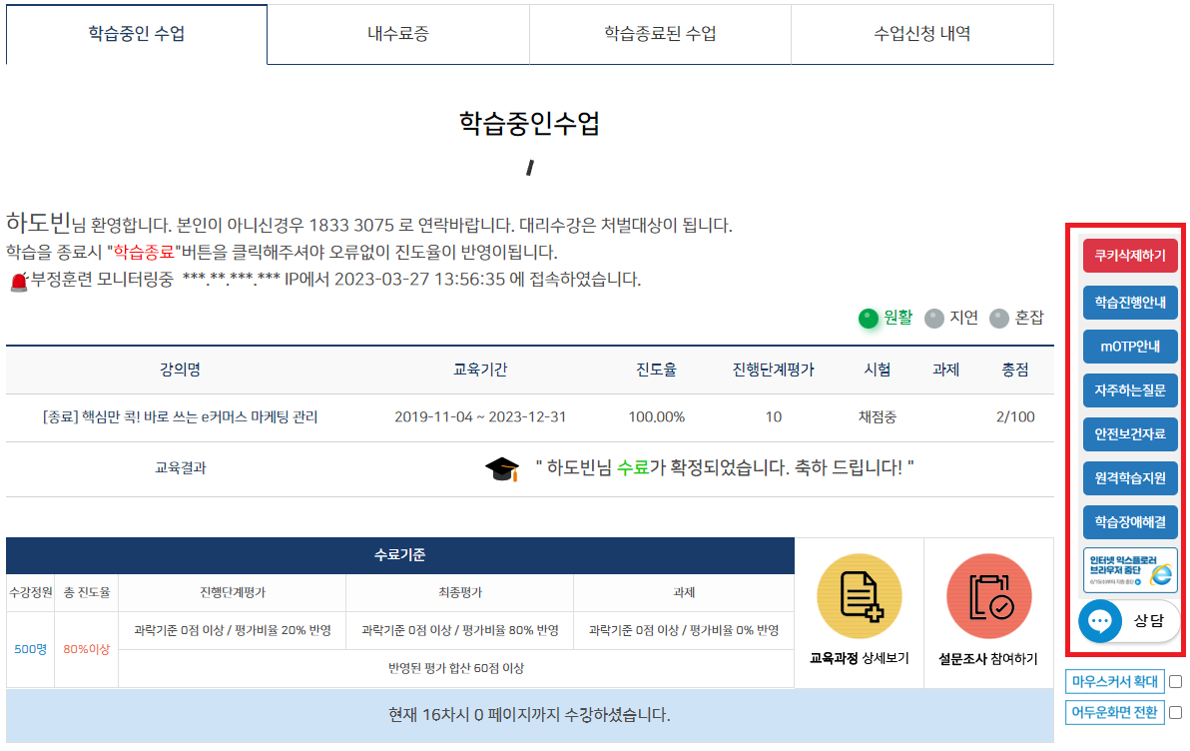The image size is (1190, 751).
Task: Click the 교육결과 row label
Action: click(x=181, y=468)
